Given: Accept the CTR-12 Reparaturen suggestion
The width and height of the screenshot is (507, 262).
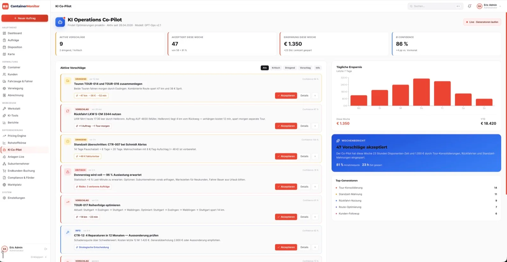Looking at the screenshot, I should pyautogui.click(x=286, y=247).
